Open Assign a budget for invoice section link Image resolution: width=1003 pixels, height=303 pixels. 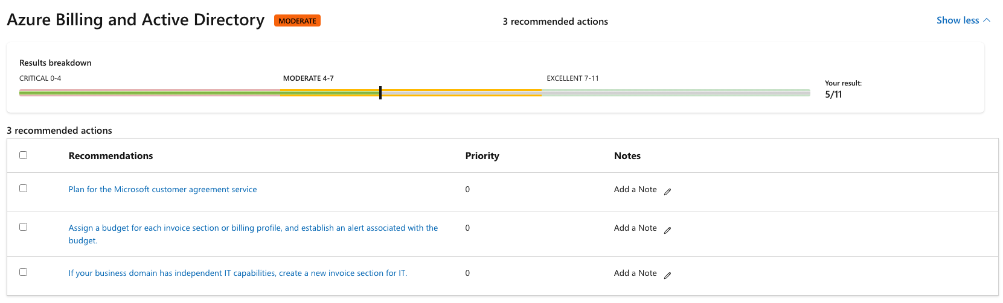[x=253, y=234]
